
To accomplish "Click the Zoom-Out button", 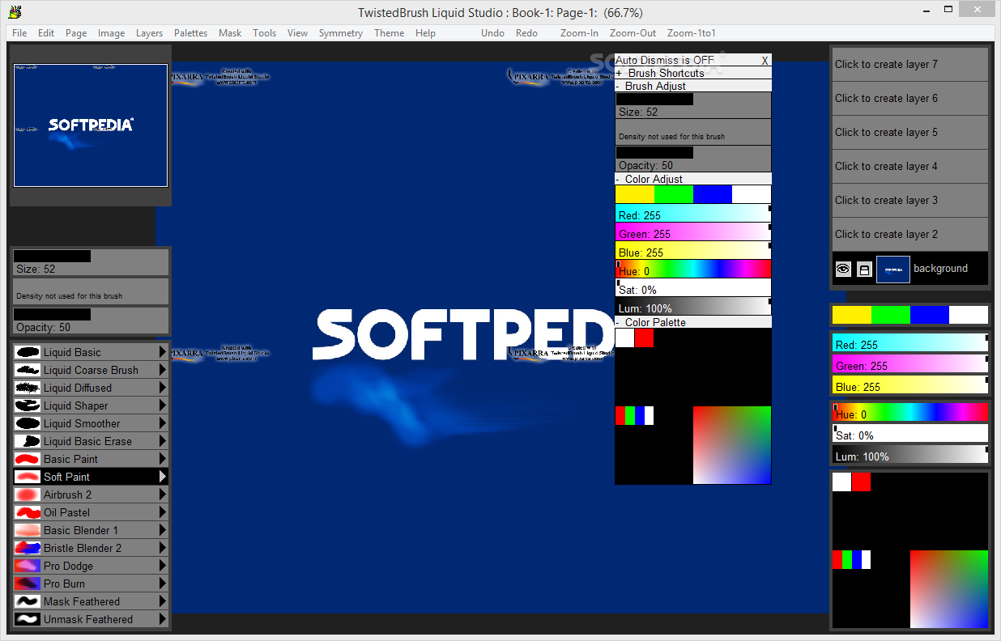I will coord(633,33).
